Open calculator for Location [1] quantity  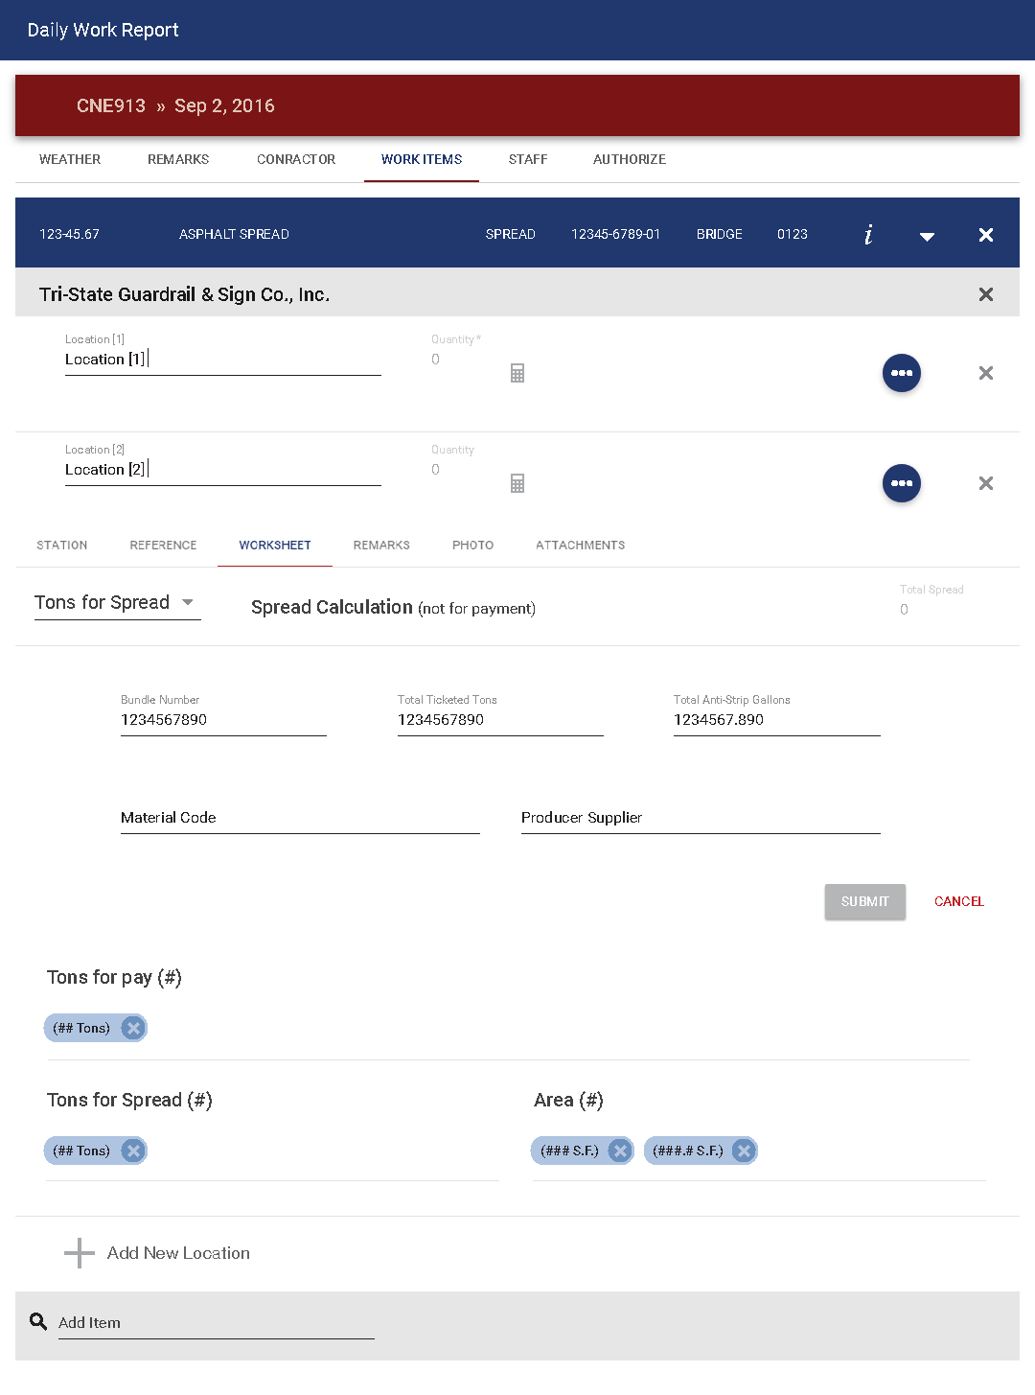click(517, 373)
